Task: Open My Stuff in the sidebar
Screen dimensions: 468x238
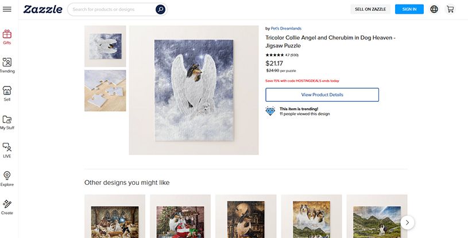Action: click(7, 122)
